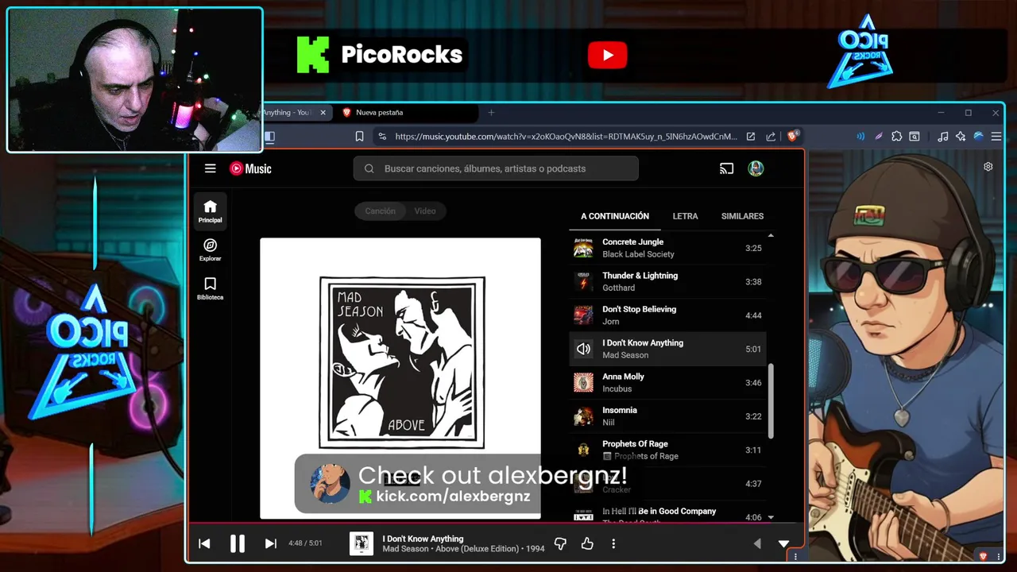Viewport: 1017px width, 572px height.
Task: Open the account avatar menu
Action: pyautogui.click(x=756, y=168)
